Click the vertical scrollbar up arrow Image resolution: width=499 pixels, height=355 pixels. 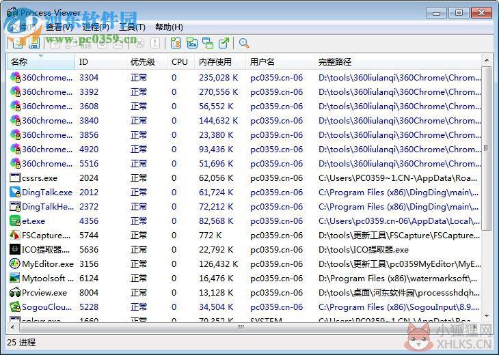[x=487, y=60]
